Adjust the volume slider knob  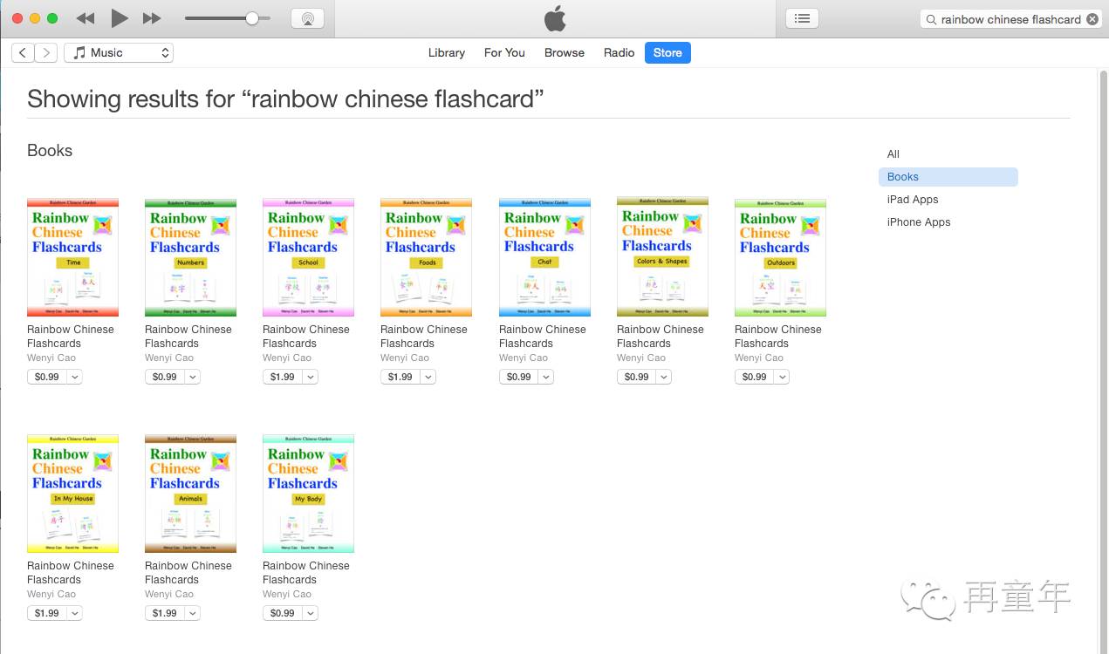252,18
